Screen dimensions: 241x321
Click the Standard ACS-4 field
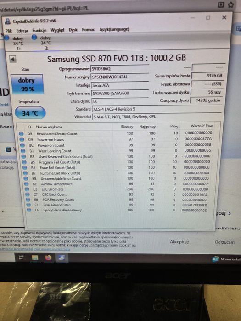pyautogui.click(x=157, y=109)
